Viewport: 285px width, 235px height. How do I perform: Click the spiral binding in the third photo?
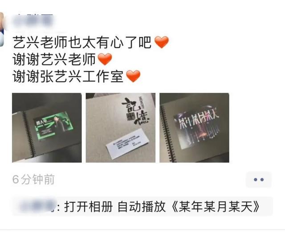click(x=167, y=134)
